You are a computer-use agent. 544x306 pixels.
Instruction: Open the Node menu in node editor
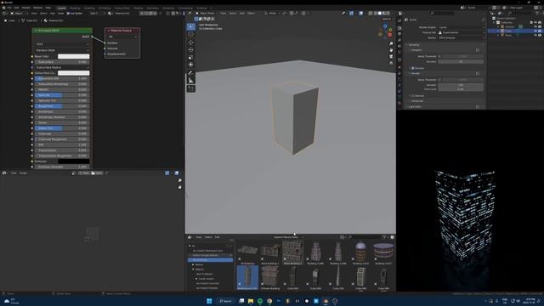(60, 14)
